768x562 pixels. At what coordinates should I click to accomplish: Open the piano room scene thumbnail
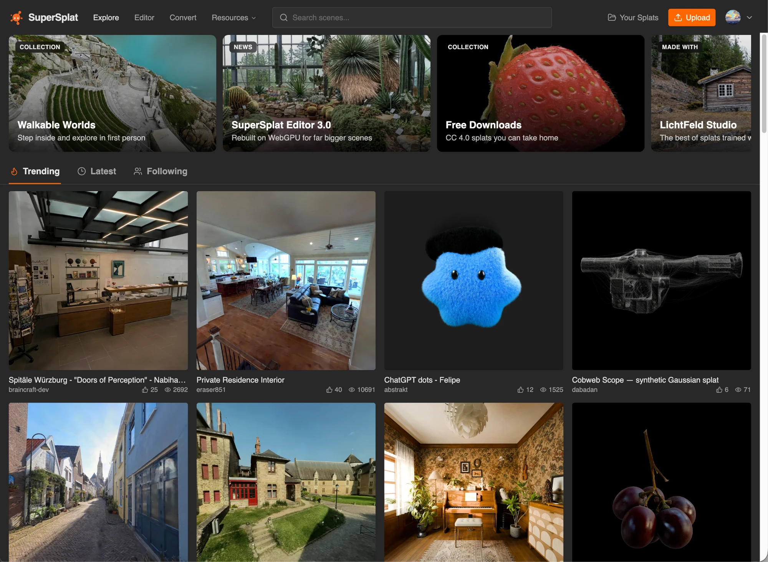(474, 482)
